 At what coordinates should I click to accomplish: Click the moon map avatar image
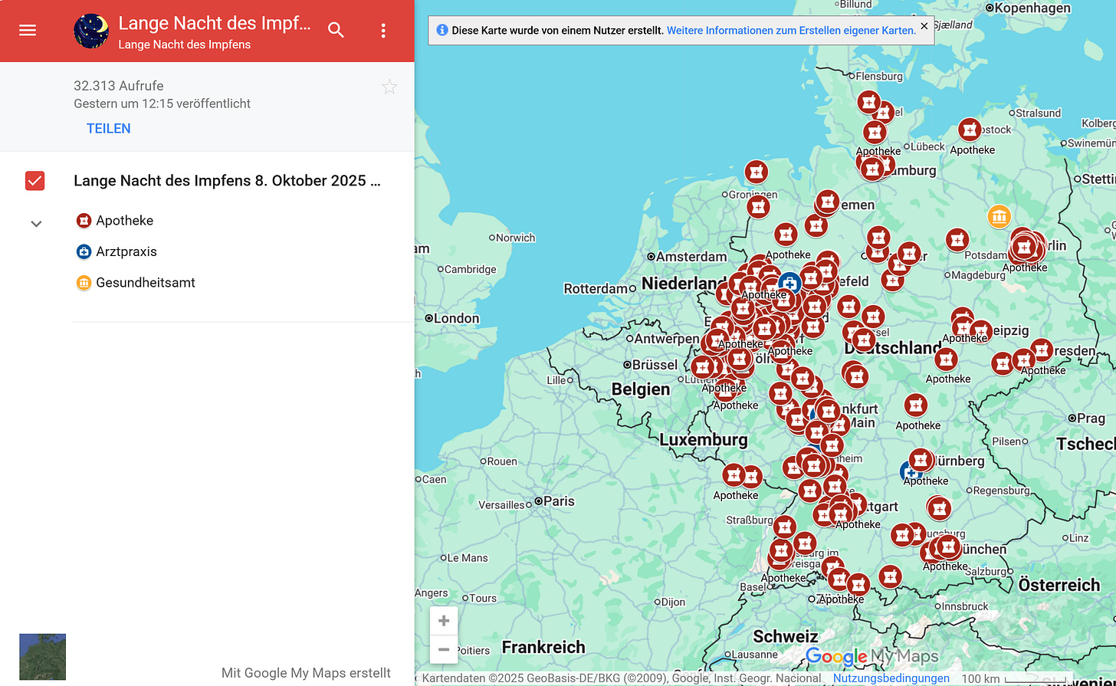coord(91,31)
